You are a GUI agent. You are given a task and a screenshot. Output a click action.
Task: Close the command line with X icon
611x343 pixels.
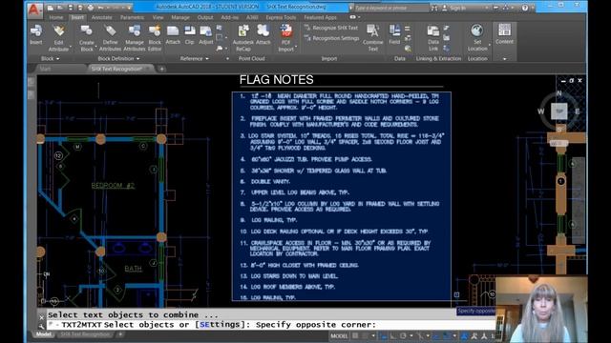click(42, 317)
